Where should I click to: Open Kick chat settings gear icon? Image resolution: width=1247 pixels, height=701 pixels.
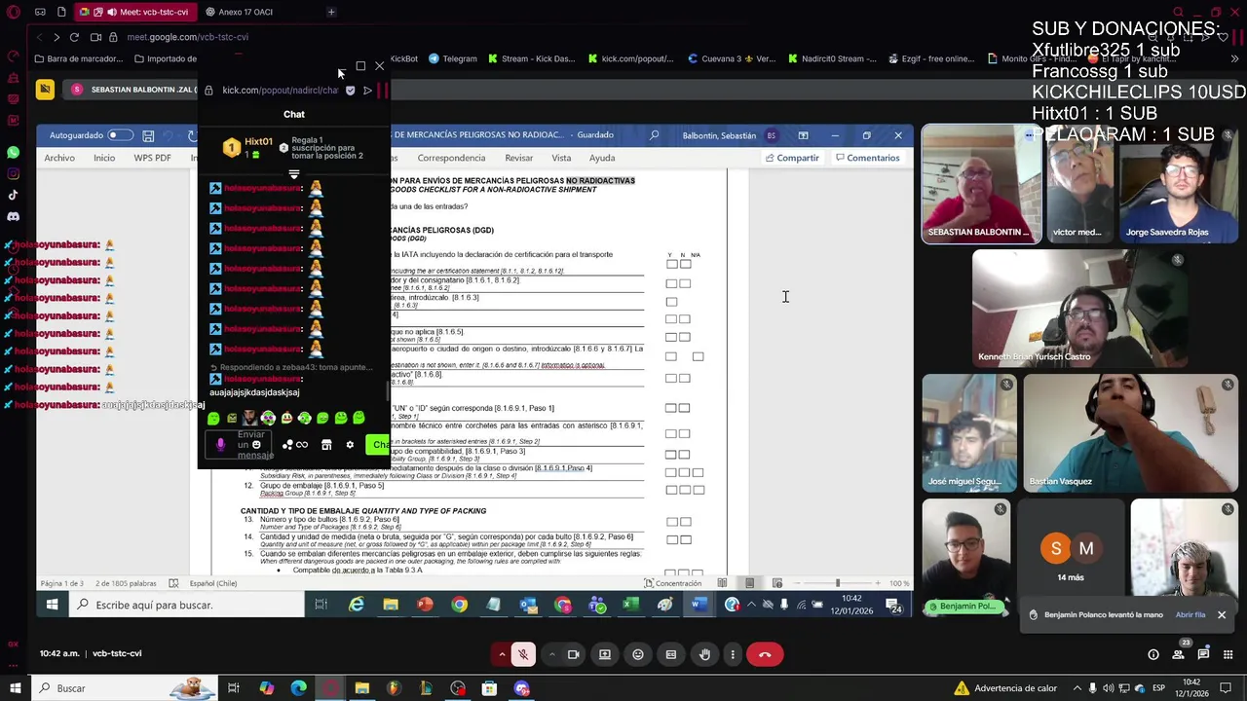point(350,445)
